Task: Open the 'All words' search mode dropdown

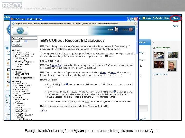Action: coord(26,41)
